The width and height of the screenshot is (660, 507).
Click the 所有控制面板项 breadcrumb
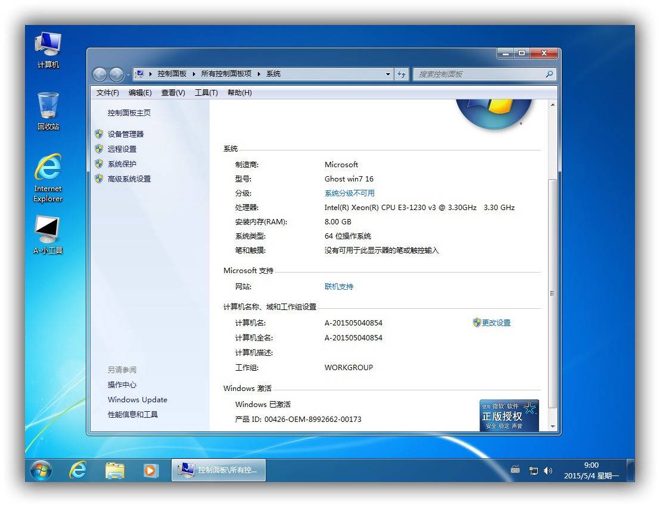(x=226, y=74)
